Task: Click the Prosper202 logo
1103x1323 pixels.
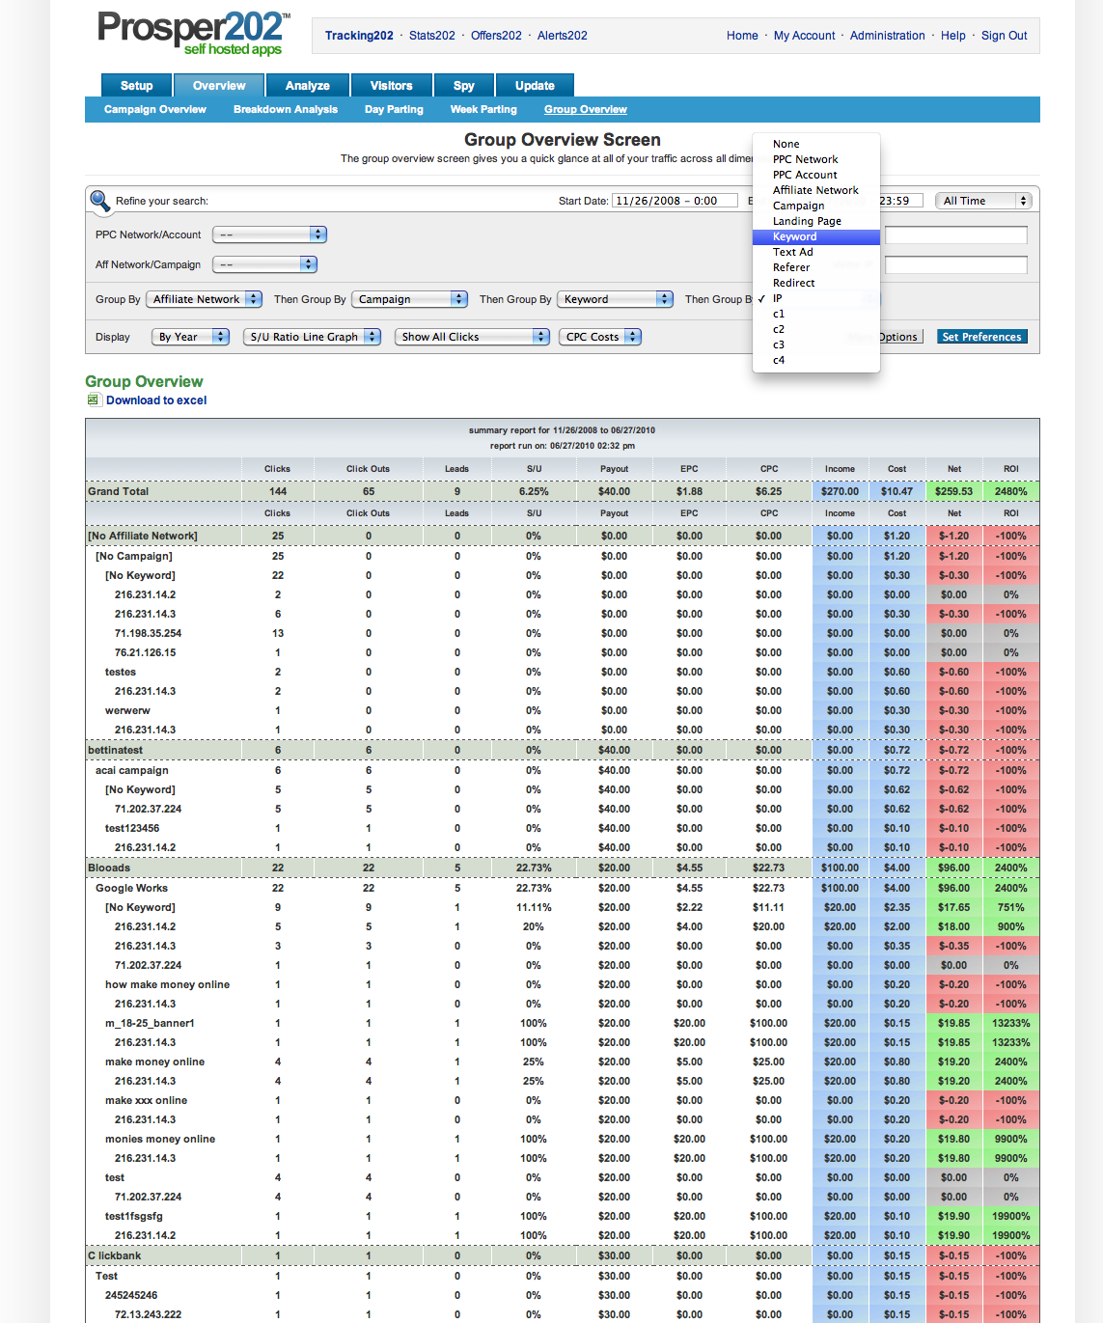Action: (193, 34)
